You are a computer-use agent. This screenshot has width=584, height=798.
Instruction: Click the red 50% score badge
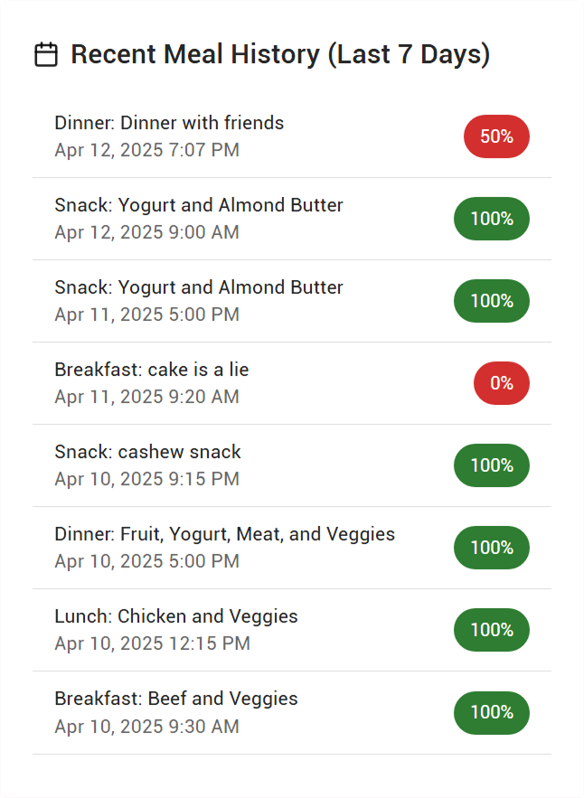(496, 136)
